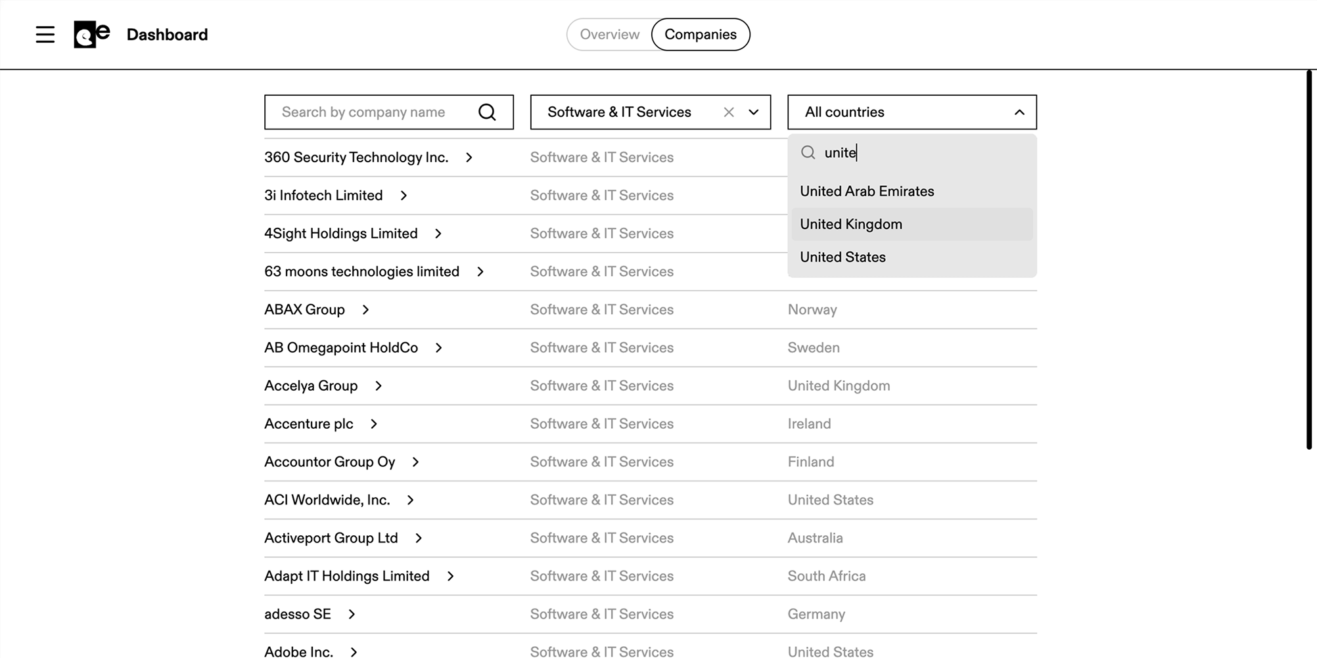Switch to the Overview tab
This screenshot has width=1317, height=658.
(x=609, y=34)
